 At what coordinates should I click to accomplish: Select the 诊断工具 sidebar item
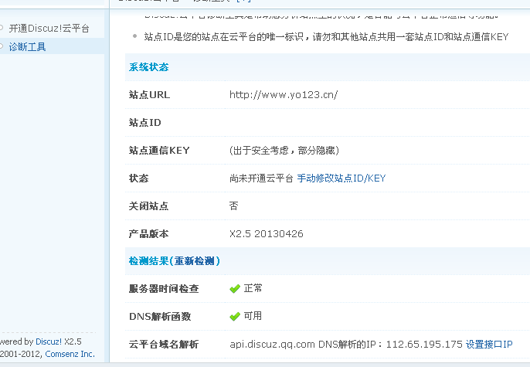click(27, 46)
